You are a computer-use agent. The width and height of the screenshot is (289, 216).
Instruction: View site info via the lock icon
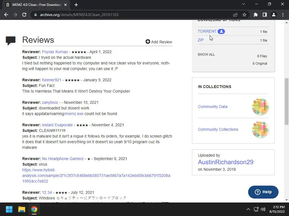36,15
